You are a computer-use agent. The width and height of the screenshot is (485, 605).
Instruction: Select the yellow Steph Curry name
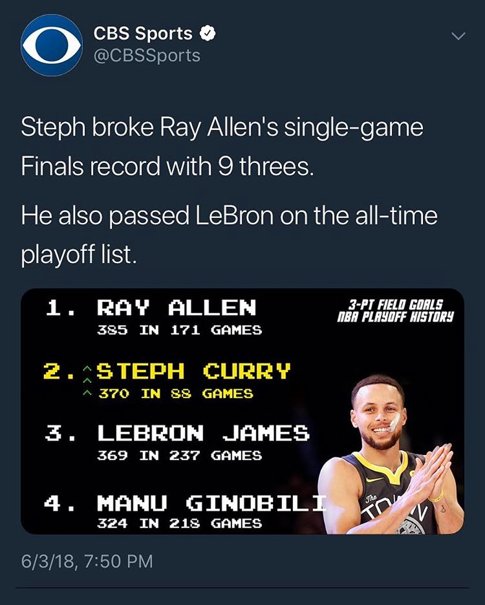(x=194, y=371)
